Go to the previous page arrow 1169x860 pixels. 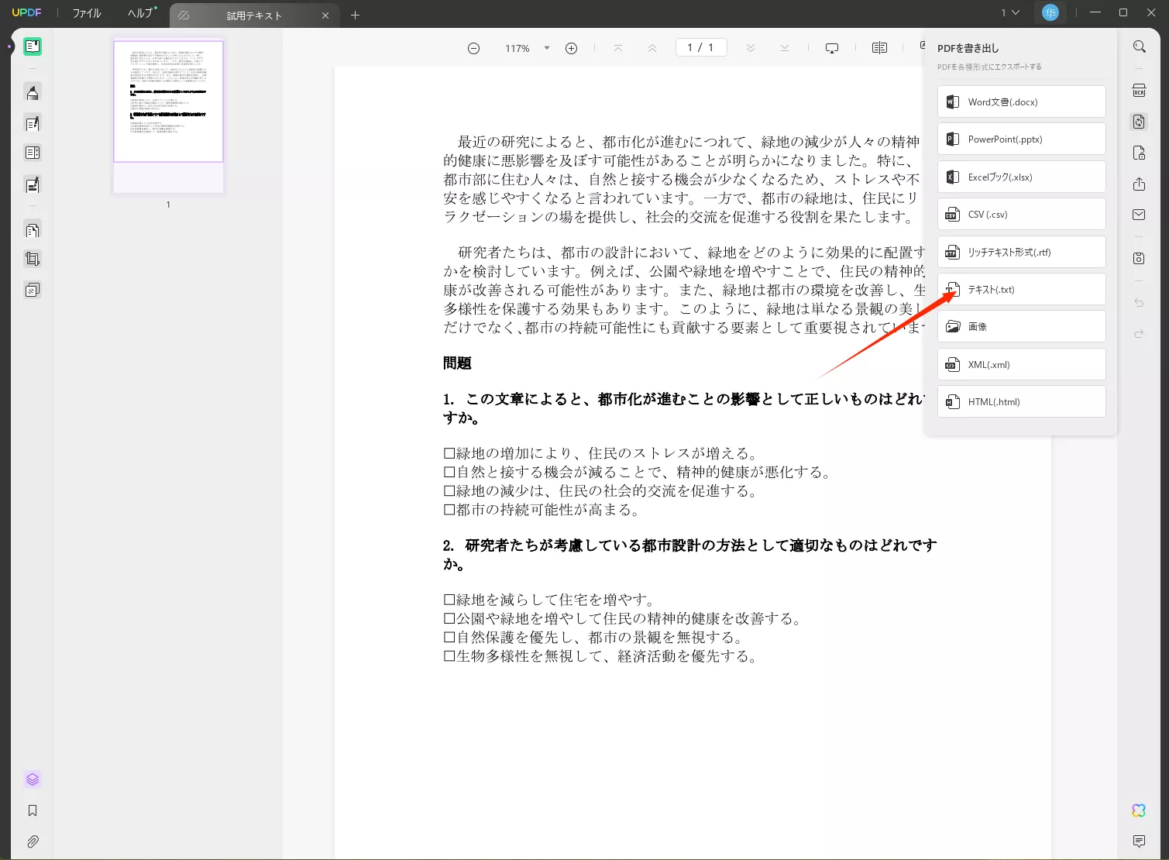(x=652, y=48)
